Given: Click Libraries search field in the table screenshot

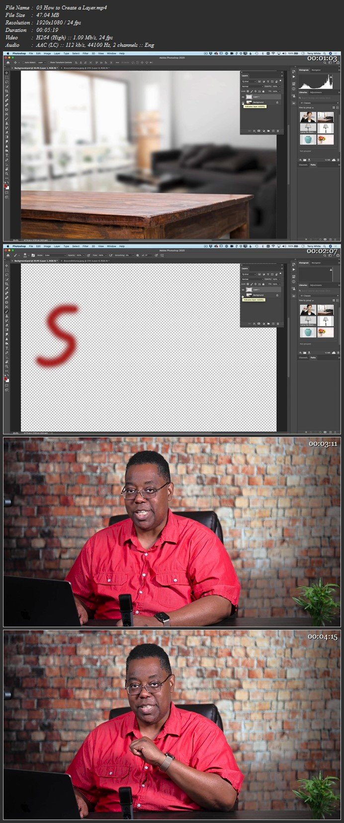Looking at the screenshot, I should 319,98.
